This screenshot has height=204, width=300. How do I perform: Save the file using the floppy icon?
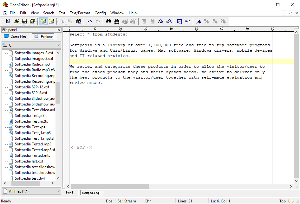pyautogui.click(x=24, y=21)
